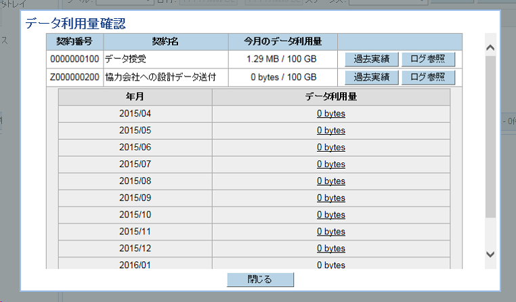Click the 0 bytes link for 2015/10

[x=331, y=215]
